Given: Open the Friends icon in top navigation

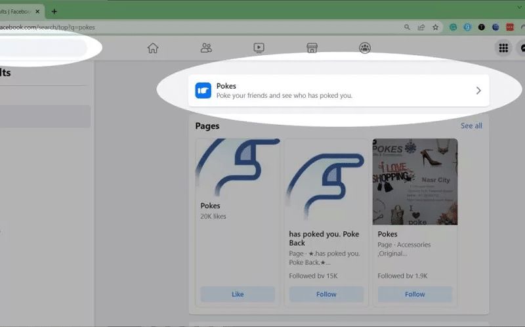Looking at the screenshot, I should (206, 47).
